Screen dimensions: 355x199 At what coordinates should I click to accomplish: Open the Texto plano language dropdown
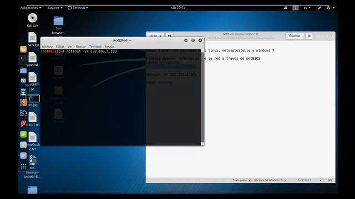[x=242, y=180]
